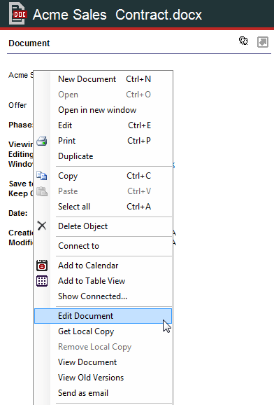The height and width of the screenshot is (405, 274).
Task: Choose Send as email
Action: (103, 393)
